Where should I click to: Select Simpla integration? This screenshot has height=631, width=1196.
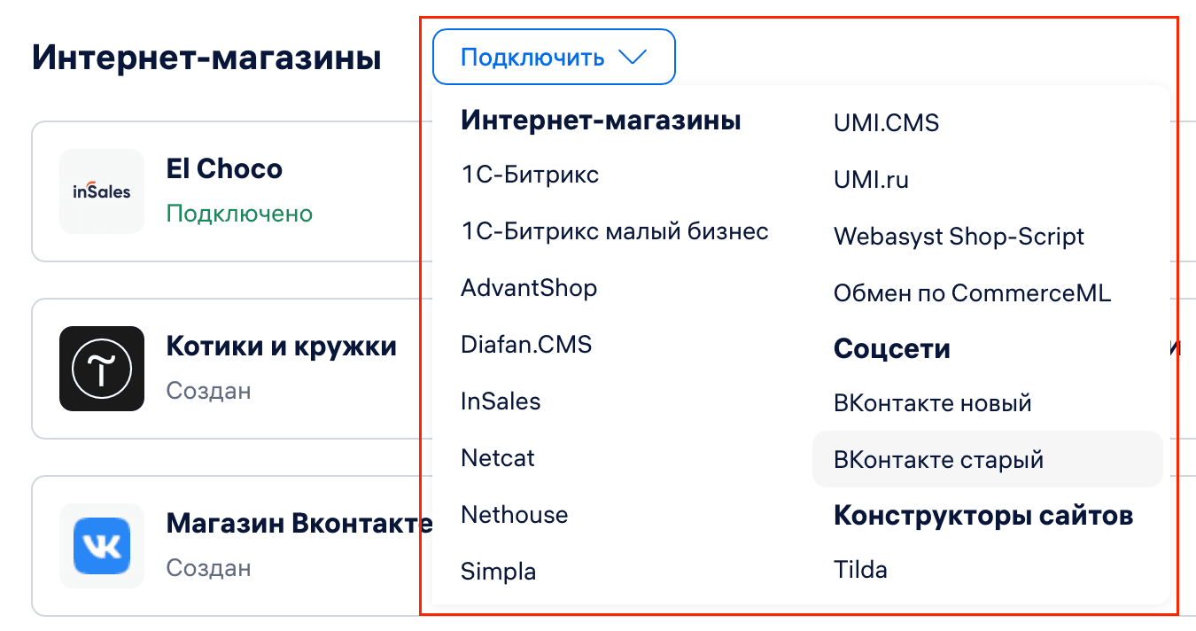[499, 572]
